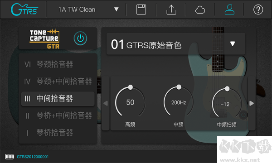Open the cloud presets icon
Image resolution: width=272 pixels, height=163 pixels.
coord(200,10)
